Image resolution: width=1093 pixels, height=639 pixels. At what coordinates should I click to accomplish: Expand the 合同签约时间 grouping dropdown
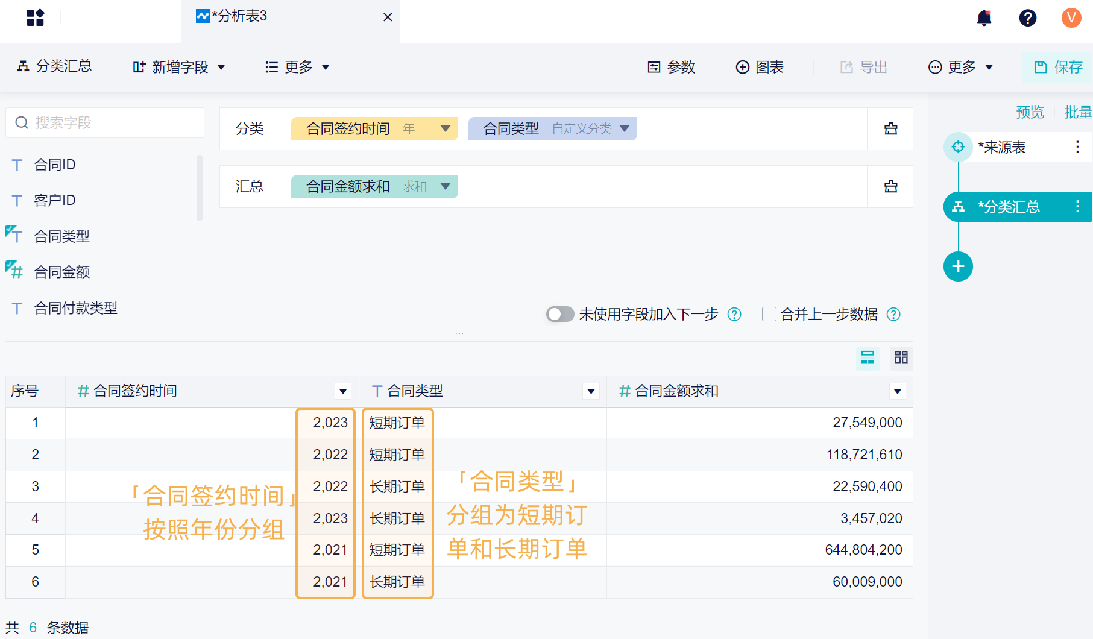[446, 128]
